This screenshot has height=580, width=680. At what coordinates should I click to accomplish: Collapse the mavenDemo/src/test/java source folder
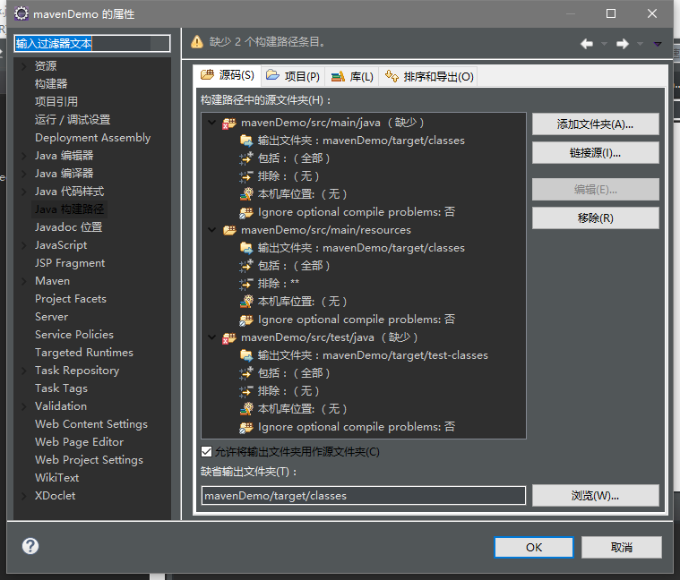point(212,337)
